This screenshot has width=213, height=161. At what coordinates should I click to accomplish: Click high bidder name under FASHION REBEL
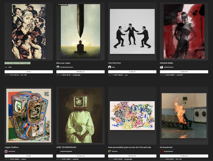[x=180, y=75]
